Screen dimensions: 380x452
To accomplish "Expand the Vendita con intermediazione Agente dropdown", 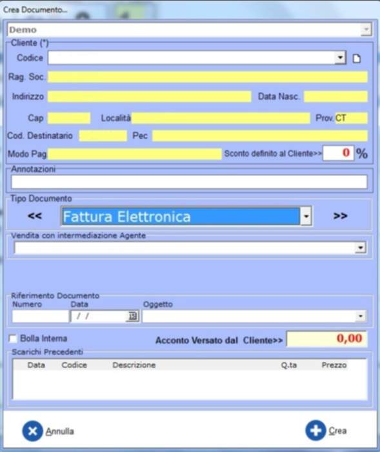I will tap(361, 248).
